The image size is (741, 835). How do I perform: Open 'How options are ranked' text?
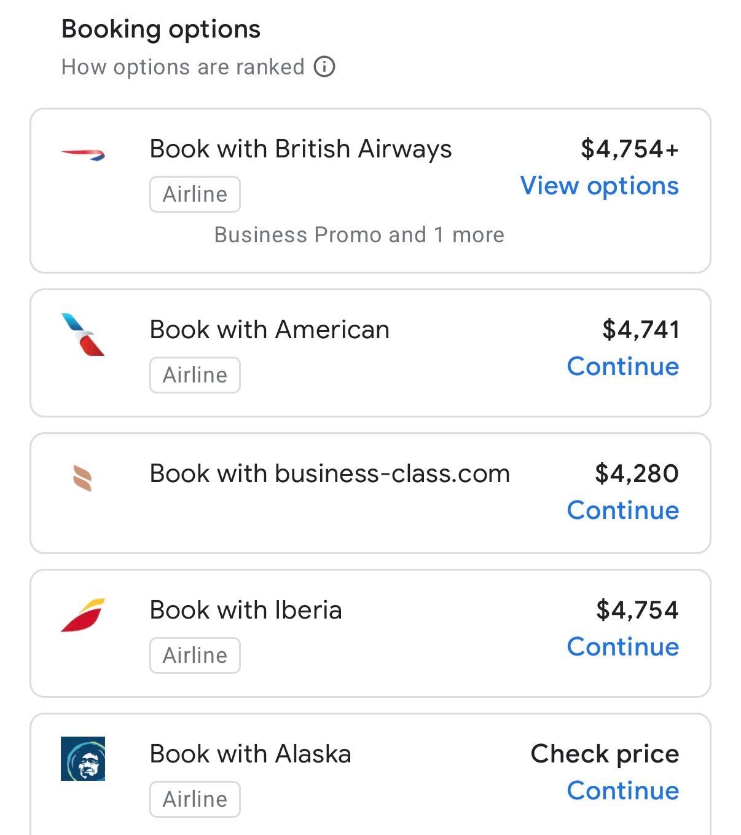click(x=183, y=67)
